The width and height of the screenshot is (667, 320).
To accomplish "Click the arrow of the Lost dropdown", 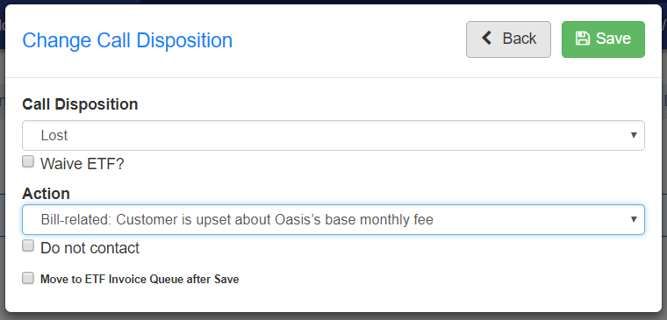I will click(x=634, y=136).
